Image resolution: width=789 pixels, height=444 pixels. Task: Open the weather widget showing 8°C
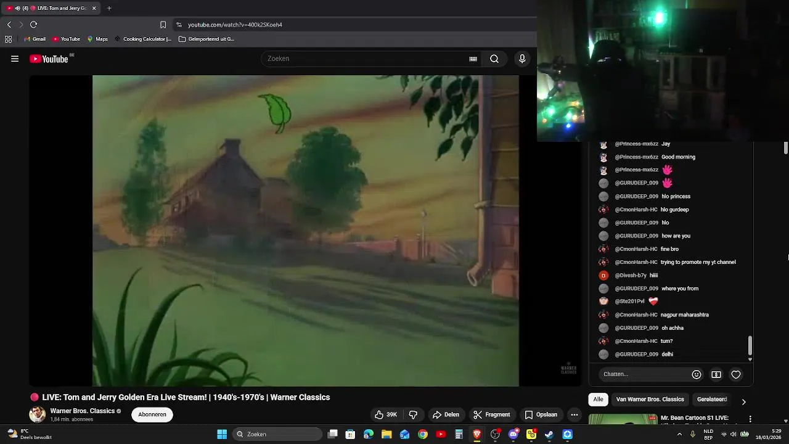(30, 434)
